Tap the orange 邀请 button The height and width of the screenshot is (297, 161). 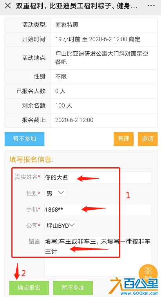[x=148, y=139]
